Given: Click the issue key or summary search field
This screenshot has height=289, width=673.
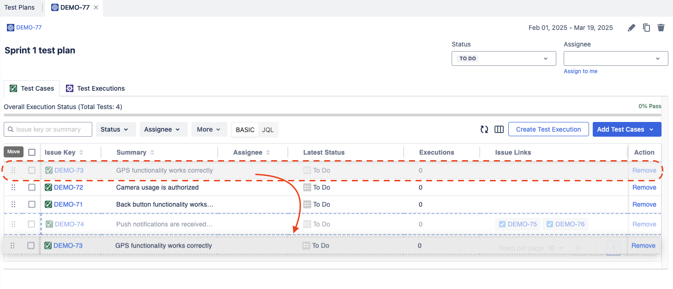Looking at the screenshot, I should coord(51,129).
